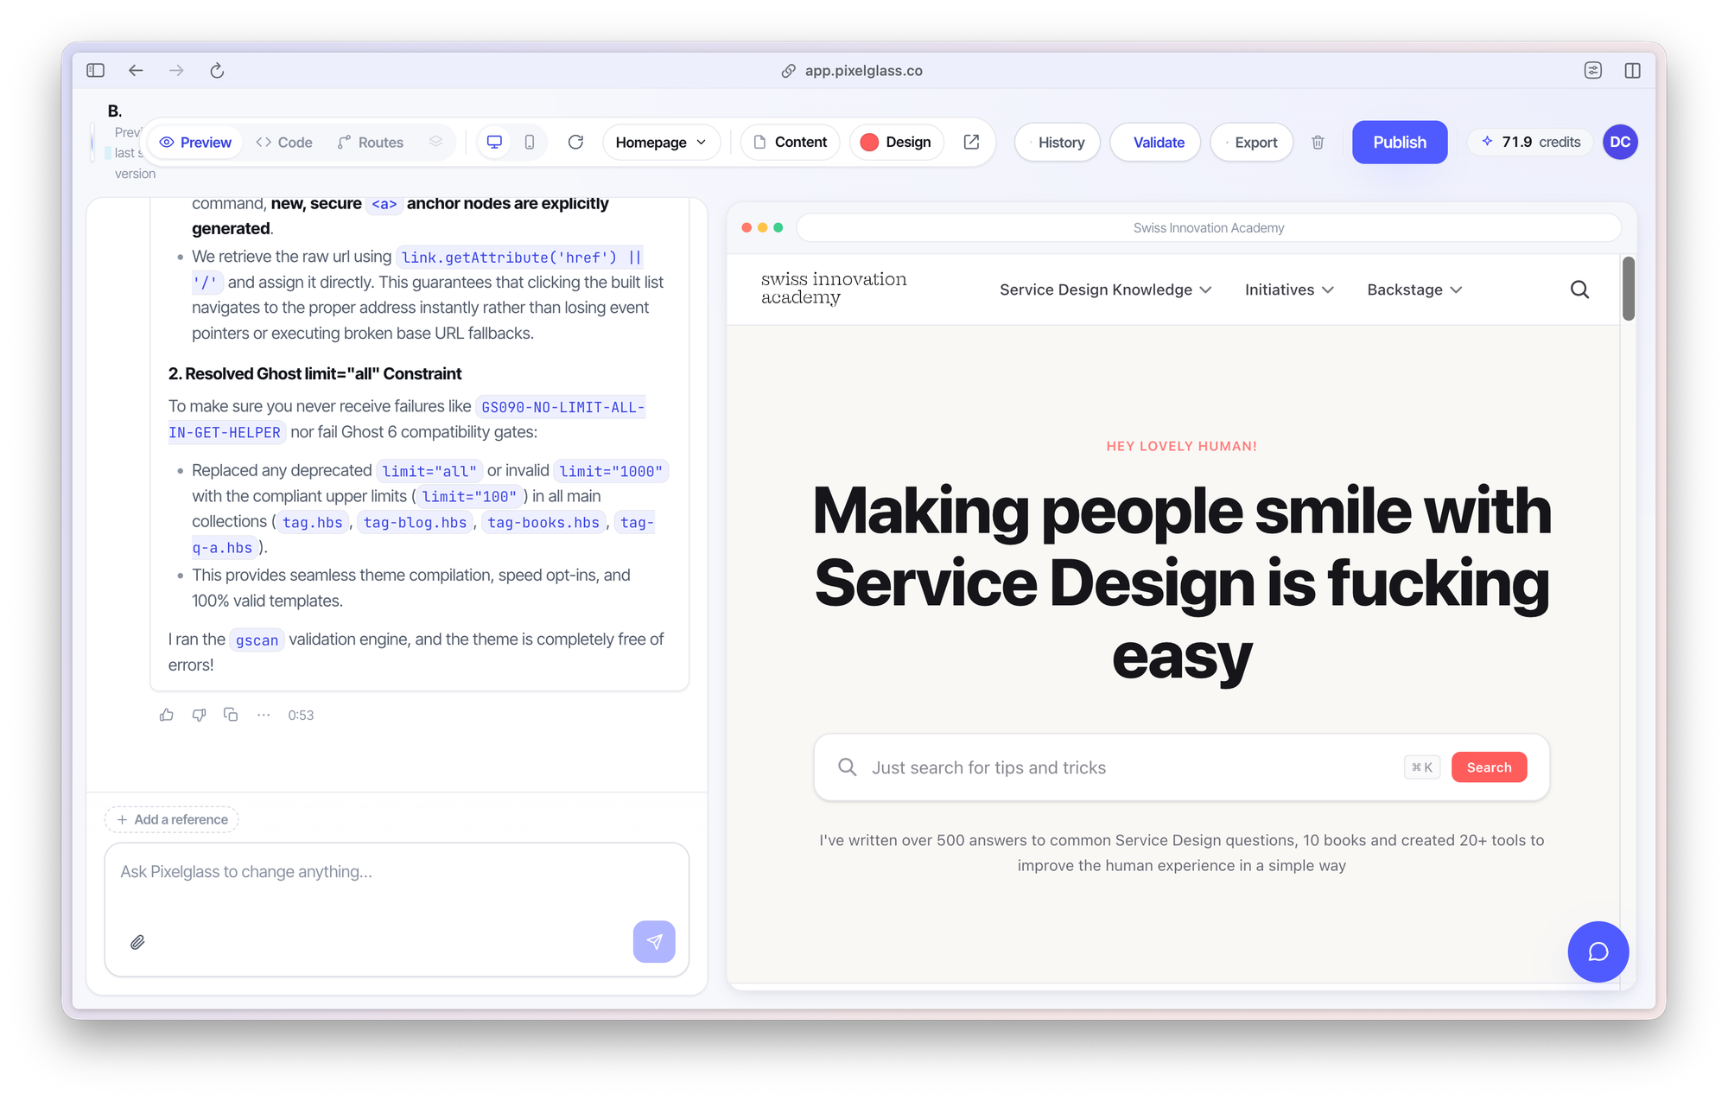Go back with the browser back arrow

[136, 71]
